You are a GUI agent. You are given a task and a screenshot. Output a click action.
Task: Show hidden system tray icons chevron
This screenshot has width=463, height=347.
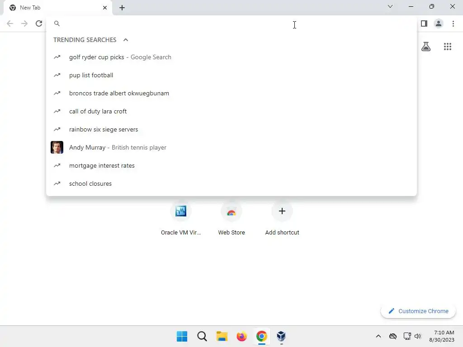378,336
